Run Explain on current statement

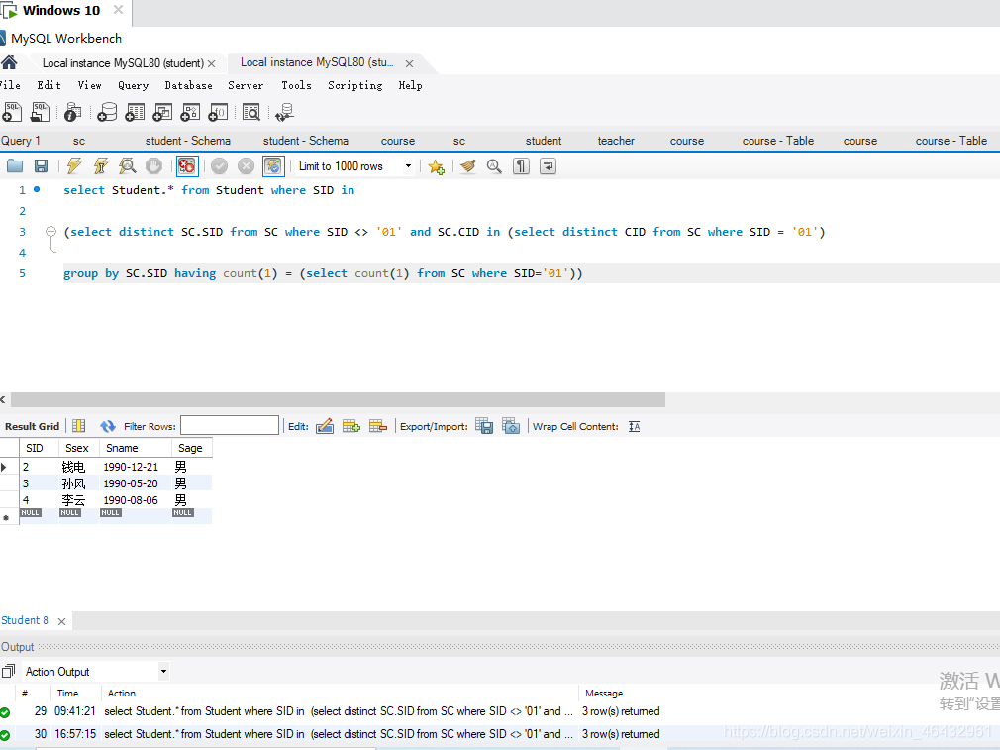(x=128, y=166)
